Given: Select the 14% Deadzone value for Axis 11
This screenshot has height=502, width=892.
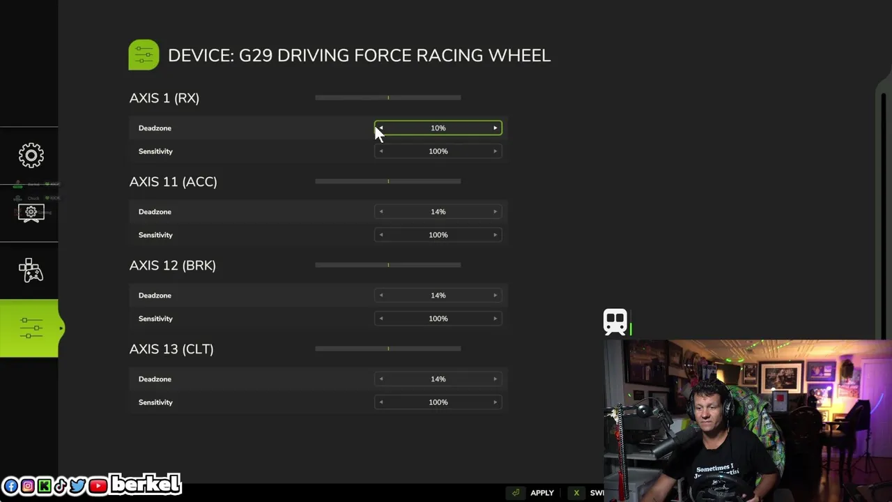Looking at the screenshot, I should click(438, 212).
